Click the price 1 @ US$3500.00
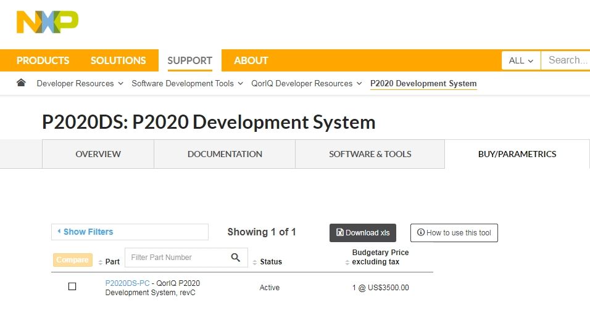This screenshot has height=313, width=590. (380, 288)
